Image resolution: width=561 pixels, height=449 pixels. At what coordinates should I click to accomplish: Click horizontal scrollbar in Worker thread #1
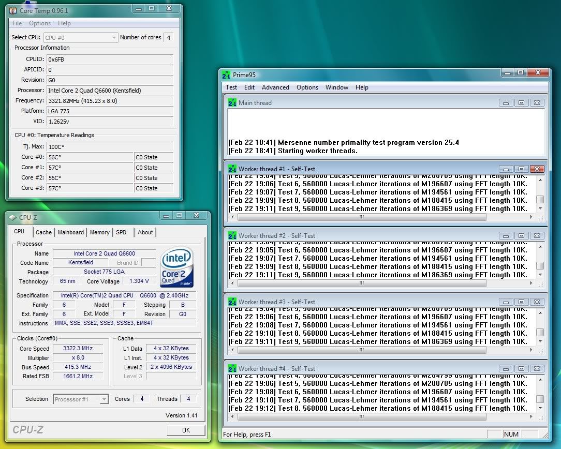[x=361, y=217]
